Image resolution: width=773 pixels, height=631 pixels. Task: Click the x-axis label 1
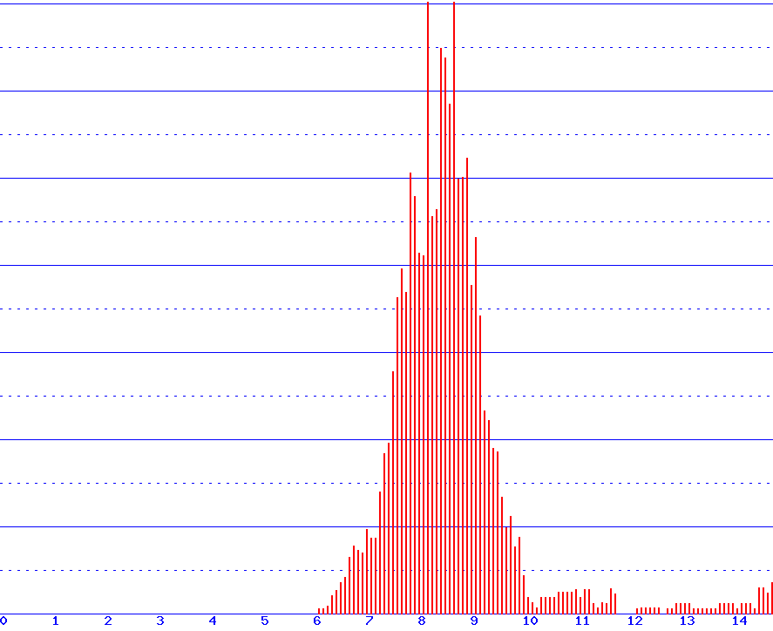click(56, 621)
